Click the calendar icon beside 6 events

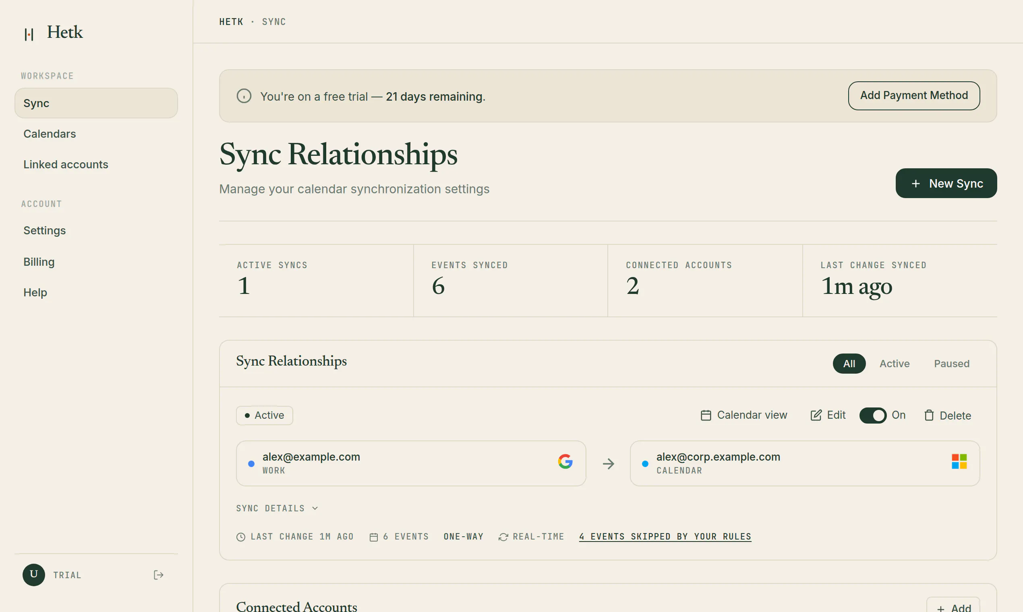tap(374, 537)
